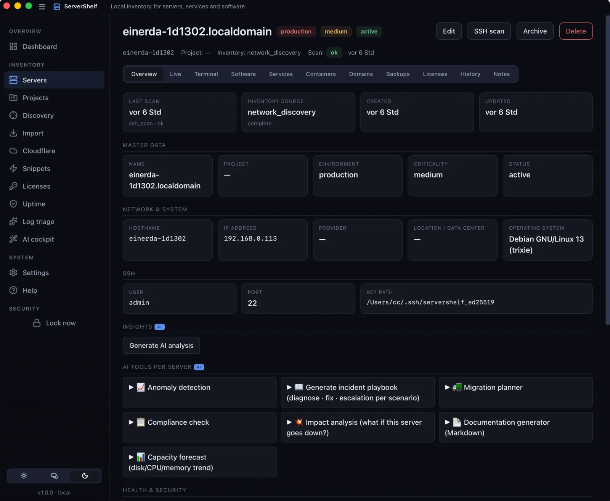Click the SSH user admin value
This screenshot has width=610, height=501.
139,303
